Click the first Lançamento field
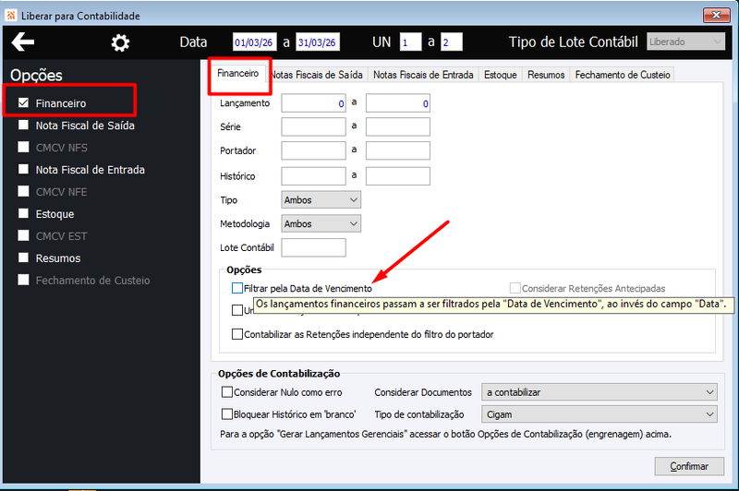This screenshot has height=491, width=739. click(x=313, y=103)
